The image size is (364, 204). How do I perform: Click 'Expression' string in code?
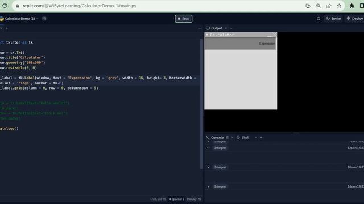[x=80, y=78]
